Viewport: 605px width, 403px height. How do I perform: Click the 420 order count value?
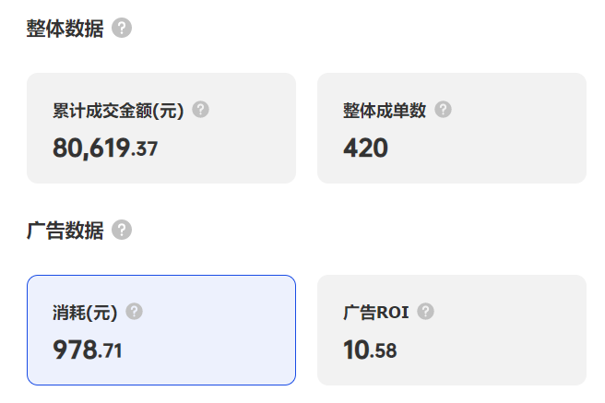365,148
